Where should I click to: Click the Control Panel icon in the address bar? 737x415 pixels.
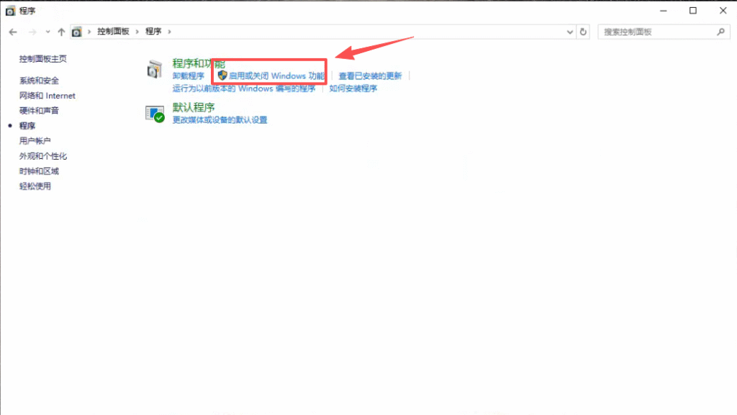[77, 32]
